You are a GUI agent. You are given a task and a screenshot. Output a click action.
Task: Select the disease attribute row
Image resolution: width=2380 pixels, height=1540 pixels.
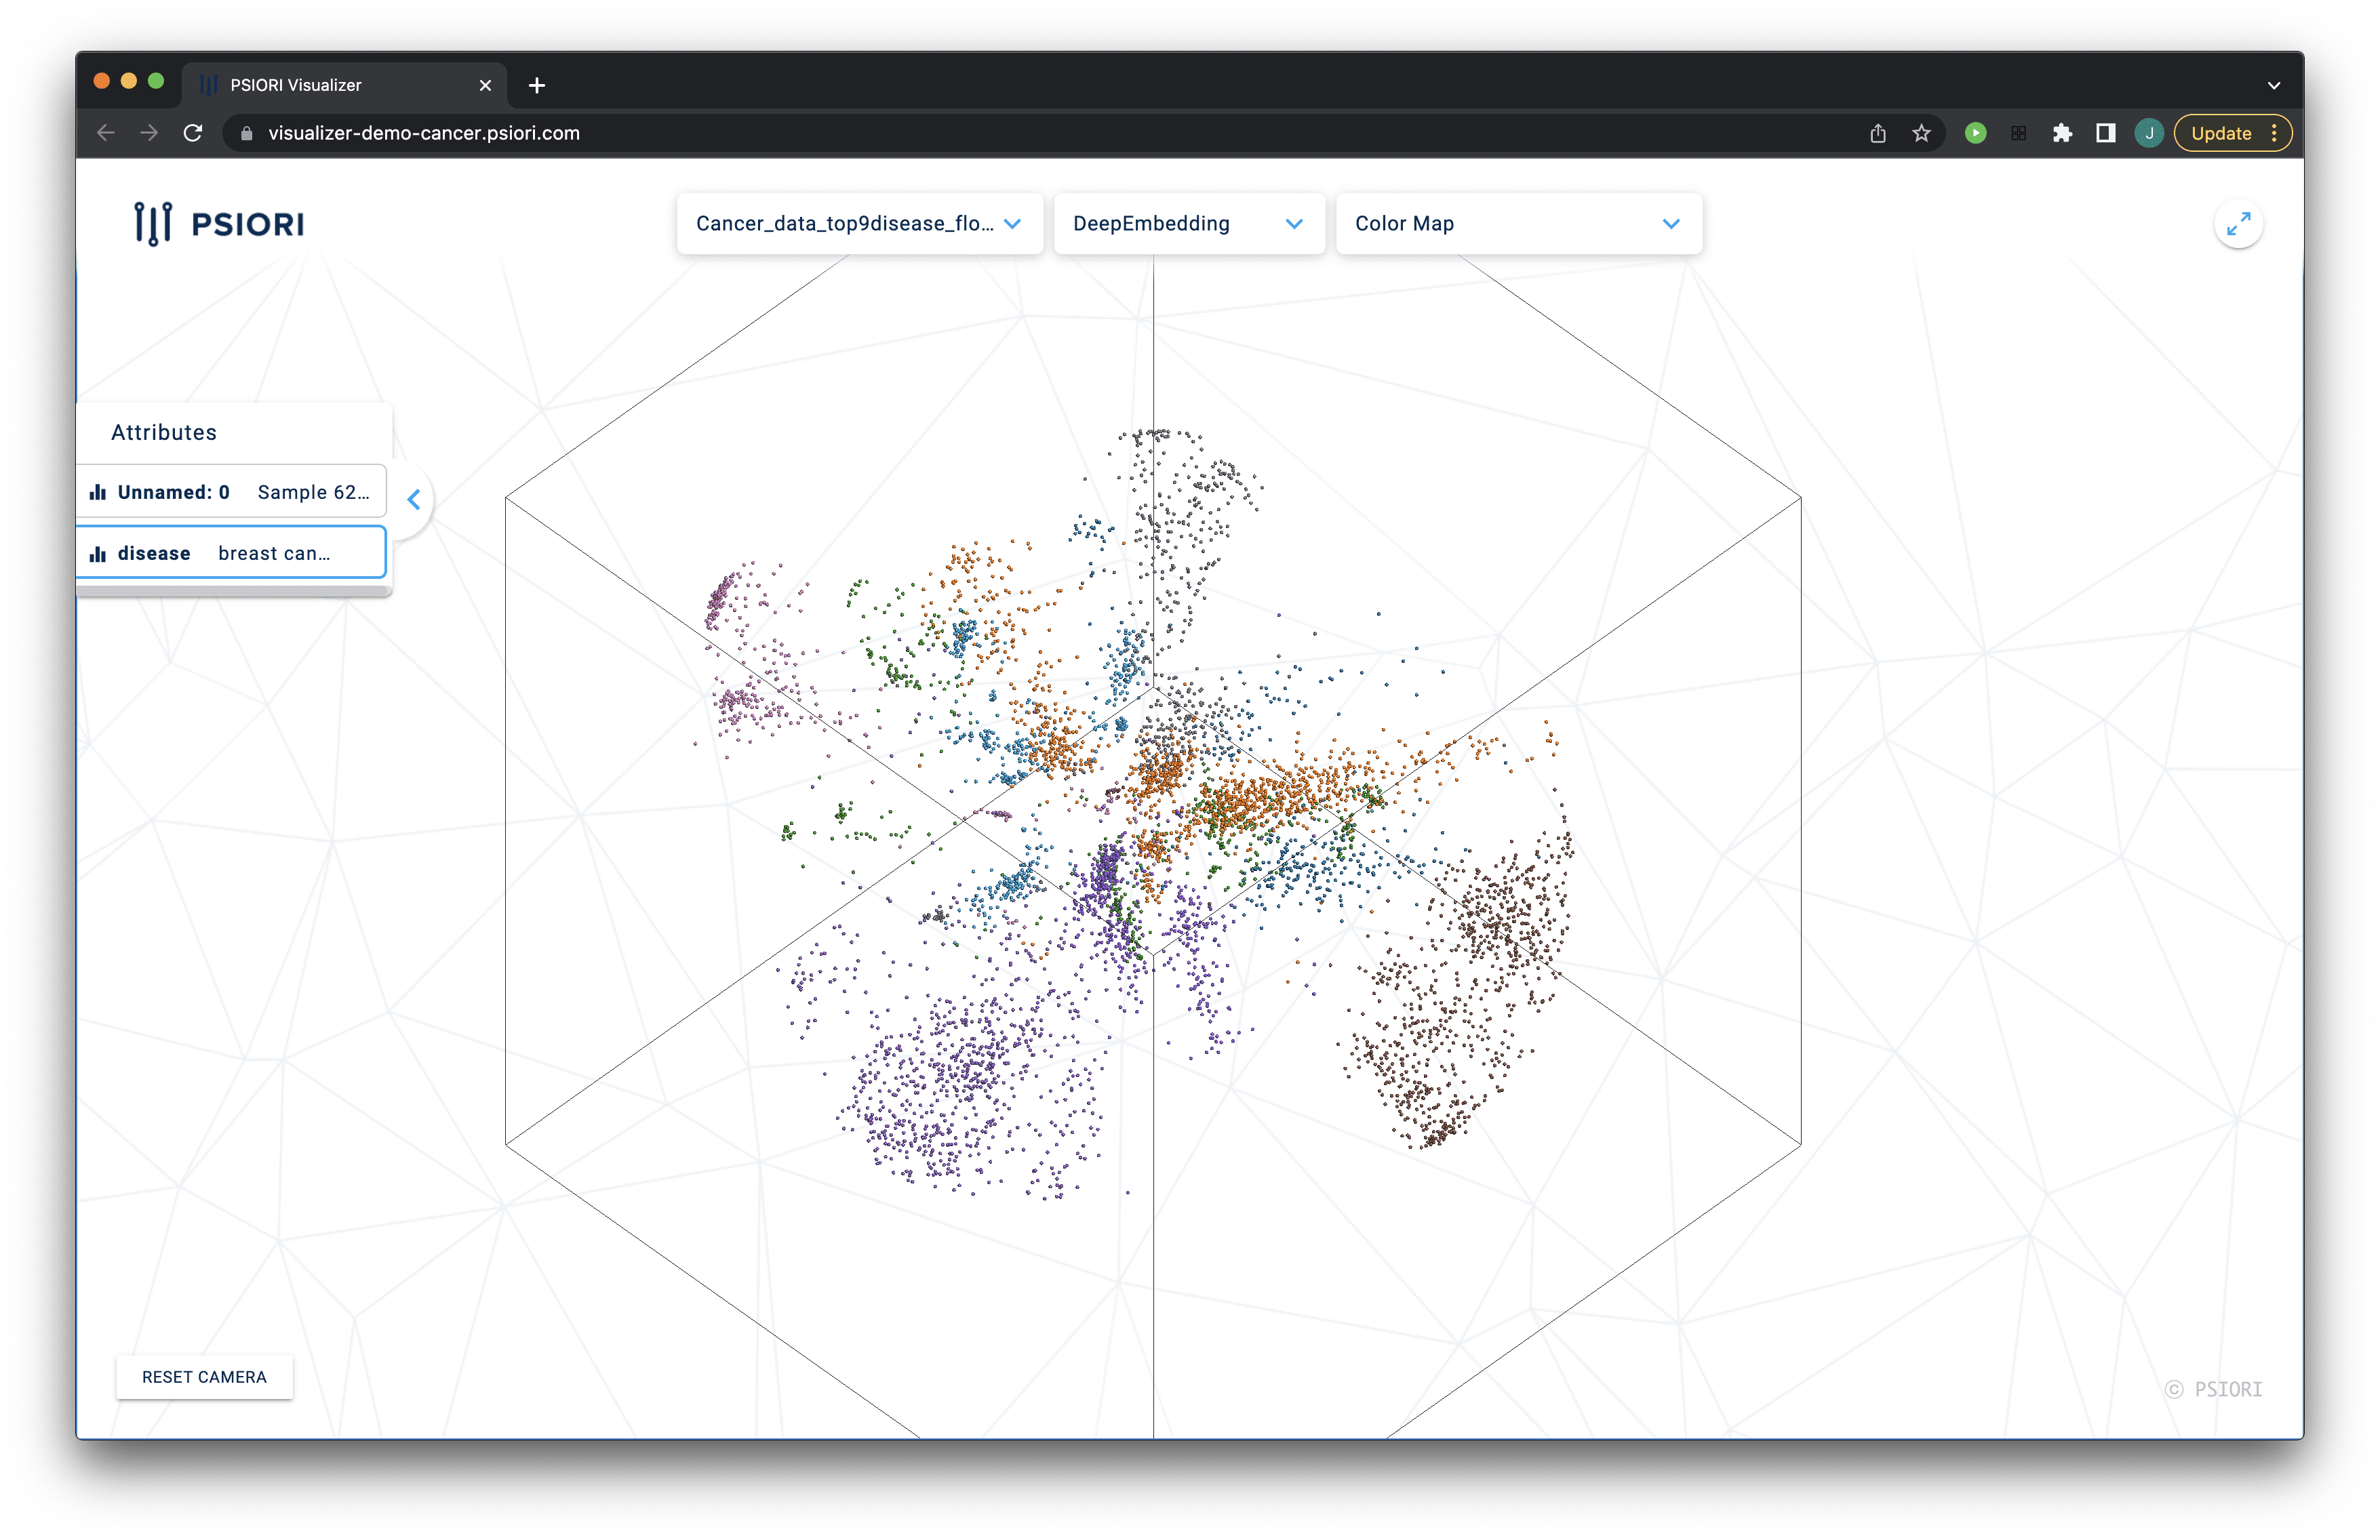click(x=231, y=552)
